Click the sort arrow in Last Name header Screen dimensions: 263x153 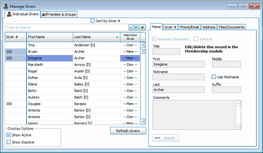117,37
